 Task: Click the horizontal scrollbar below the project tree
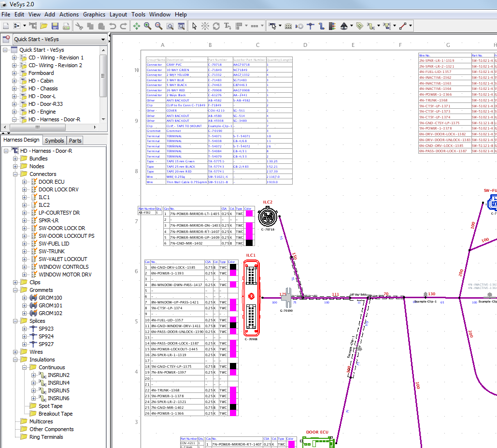[36, 127]
